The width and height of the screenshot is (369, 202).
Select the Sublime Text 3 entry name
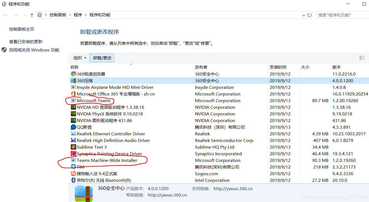point(92,147)
